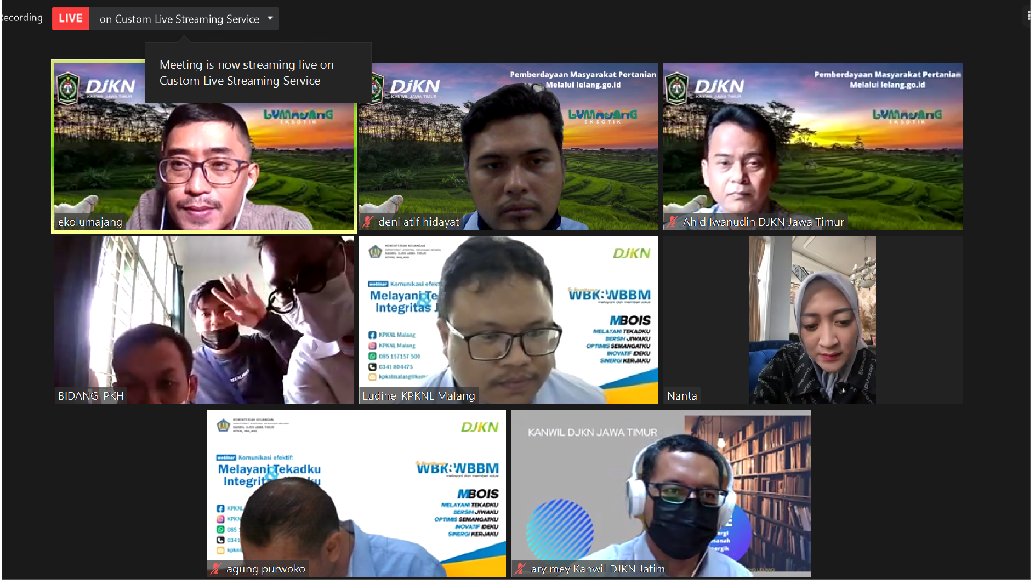The height and width of the screenshot is (580, 1032).
Task: Select ary mey Kanwil DJKN Jatim video
Action: tap(661, 493)
